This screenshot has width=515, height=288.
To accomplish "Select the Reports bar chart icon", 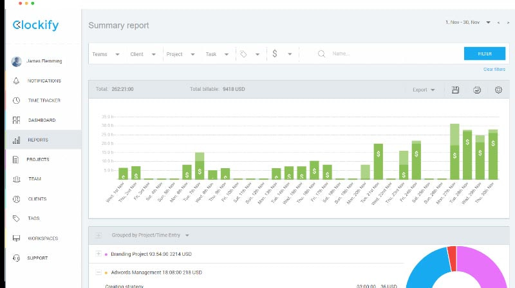I will [x=16, y=140].
